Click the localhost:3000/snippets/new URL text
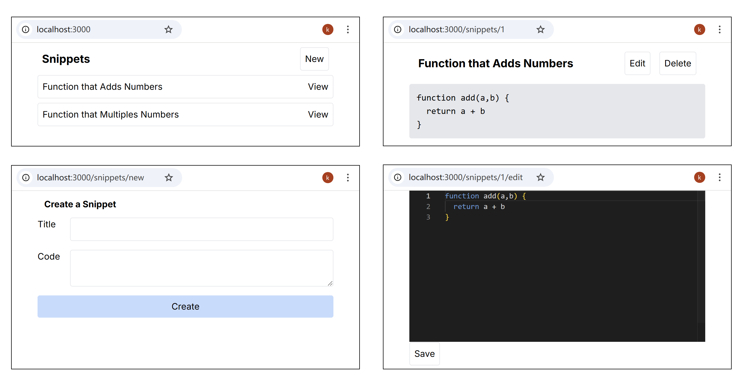Screen dimensions: 745x381 pos(90,178)
